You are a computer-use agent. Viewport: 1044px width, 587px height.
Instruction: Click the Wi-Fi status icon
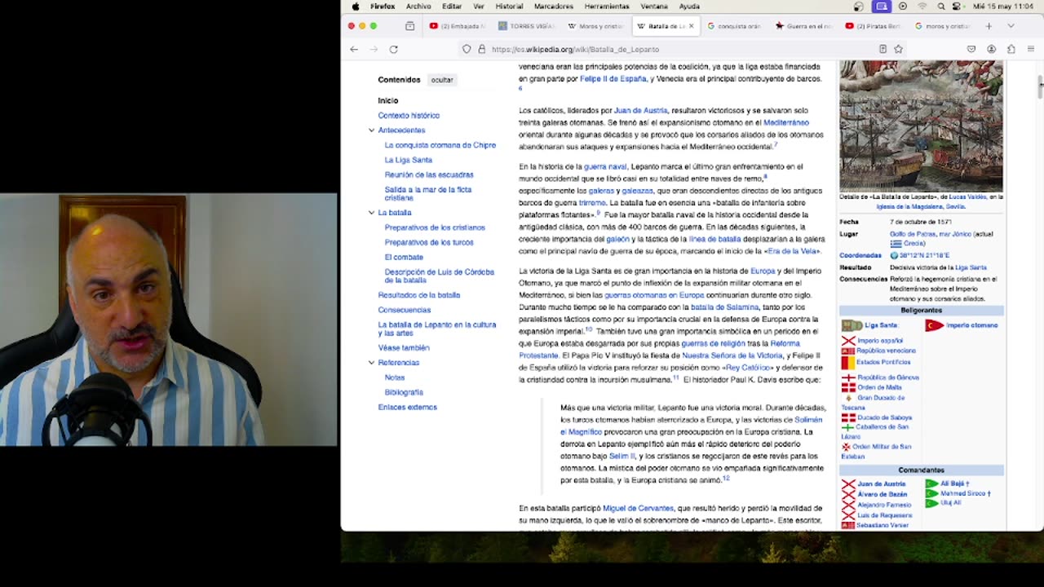click(x=922, y=6)
